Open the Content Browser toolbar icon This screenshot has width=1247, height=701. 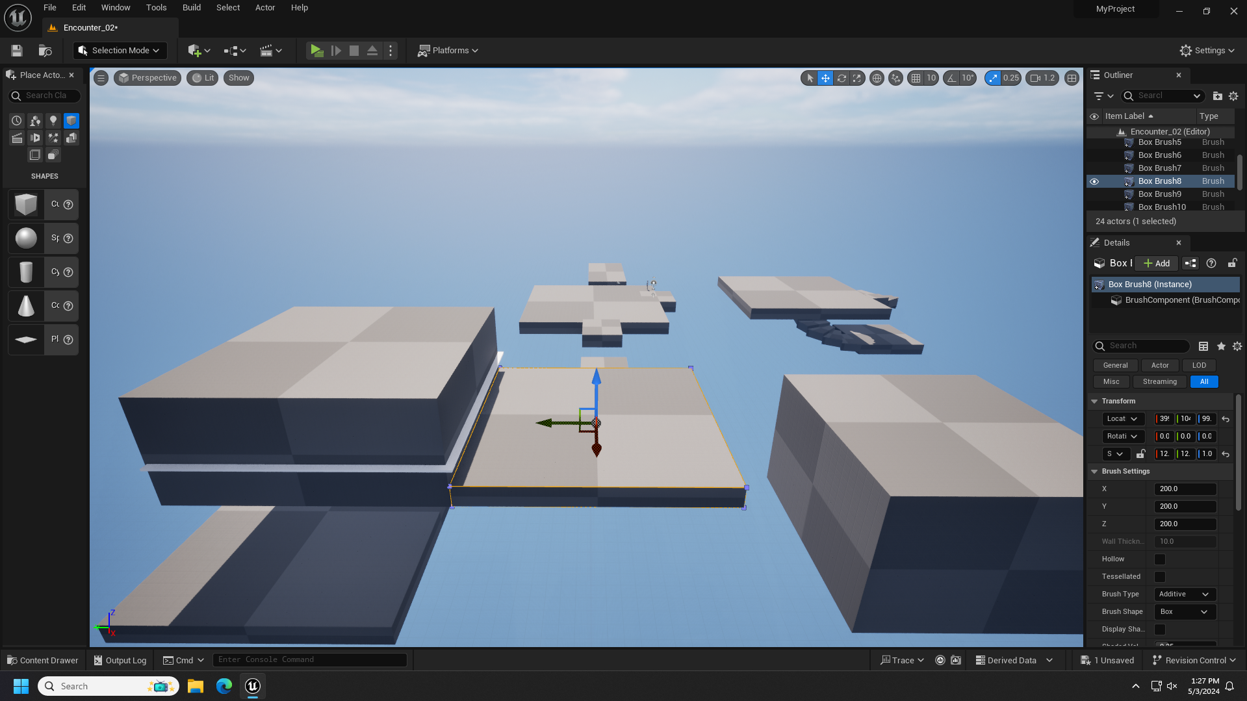pos(45,51)
